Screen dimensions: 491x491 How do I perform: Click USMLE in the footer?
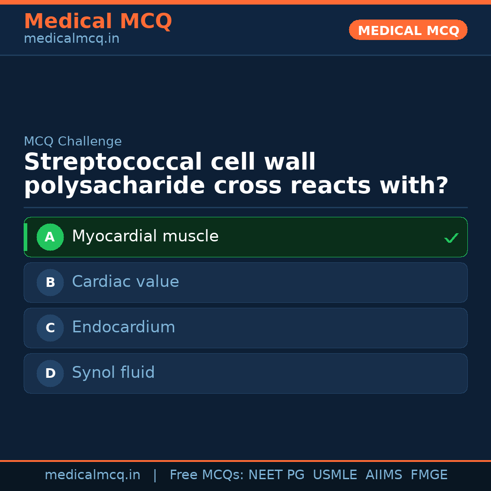tap(335, 475)
